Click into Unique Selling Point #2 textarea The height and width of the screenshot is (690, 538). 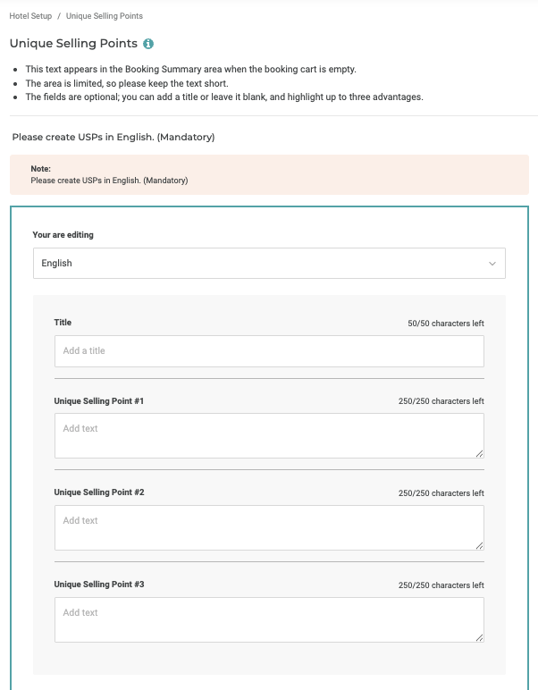pyautogui.click(x=269, y=527)
